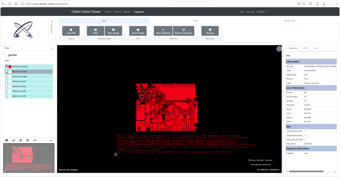
Task: Collapse the Steps panel arrow
Action: pos(52,48)
